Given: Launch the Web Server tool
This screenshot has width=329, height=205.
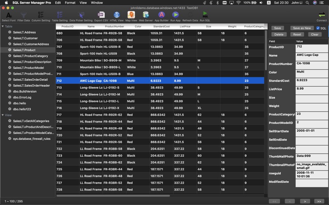Looking at the screenshot, I should point(146,16).
